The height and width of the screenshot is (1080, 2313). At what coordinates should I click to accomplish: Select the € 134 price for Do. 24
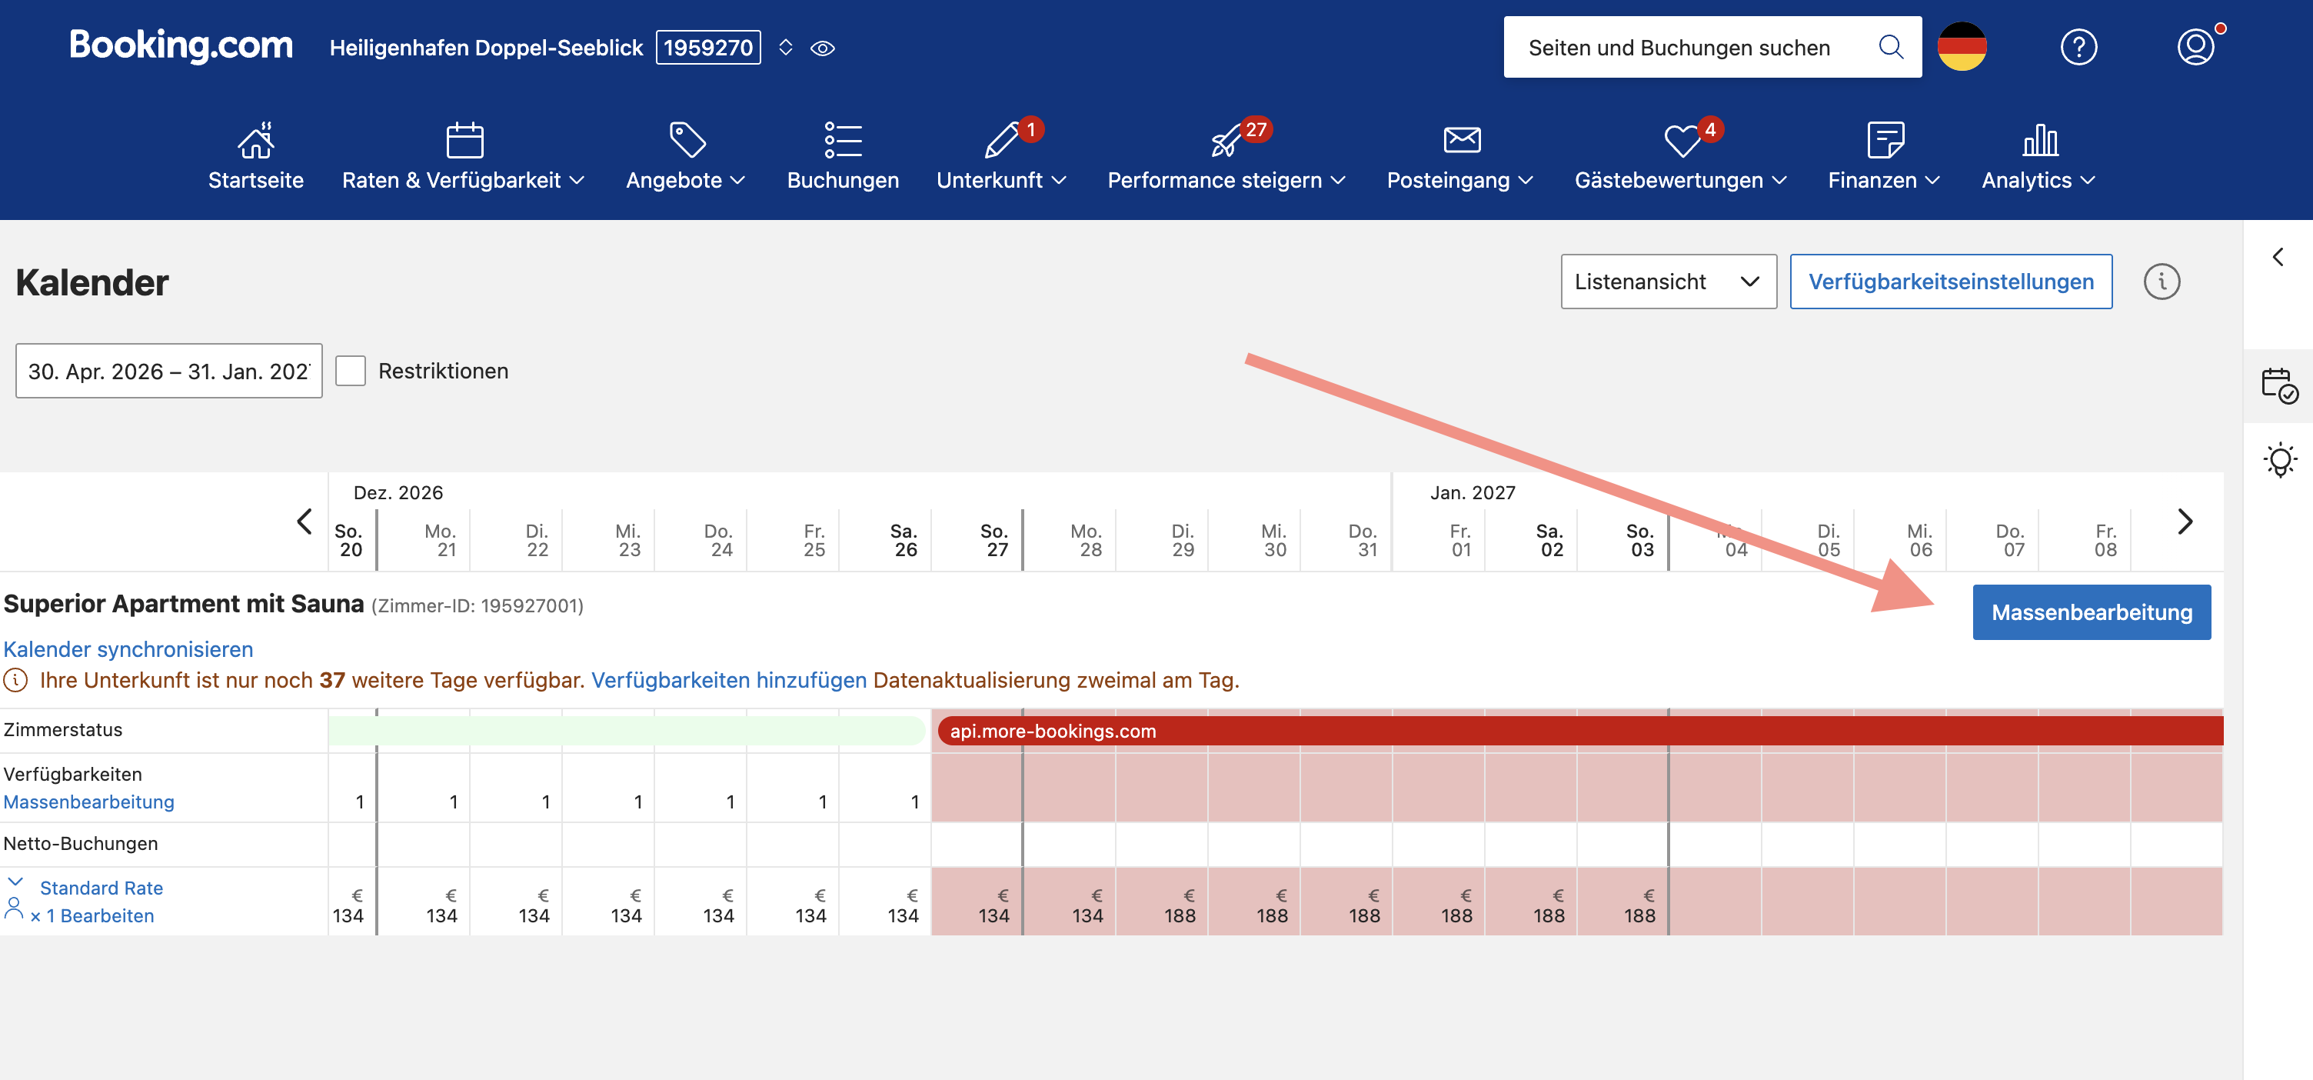[x=701, y=902]
